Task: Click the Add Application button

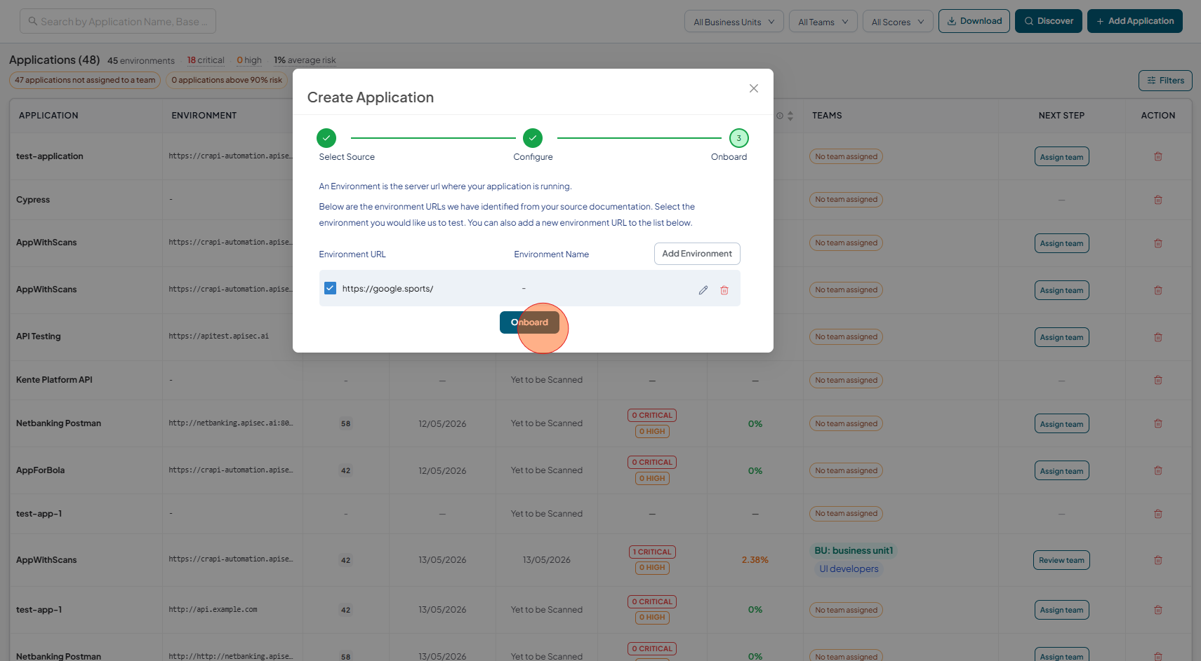Action: point(1134,21)
